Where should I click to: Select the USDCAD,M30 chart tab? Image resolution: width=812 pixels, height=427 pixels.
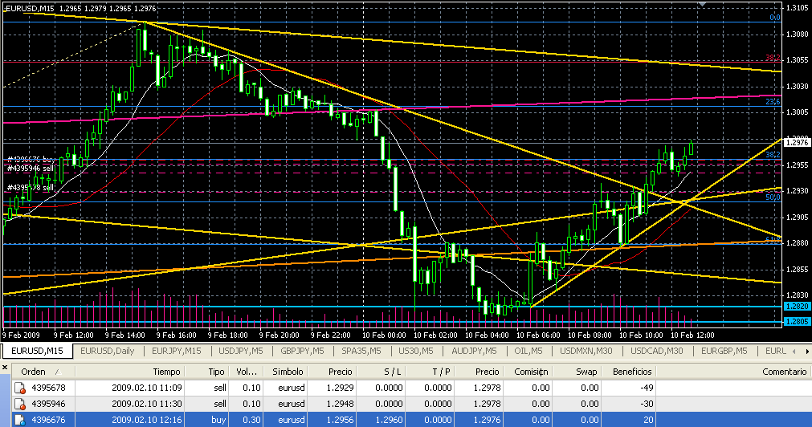(657, 351)
